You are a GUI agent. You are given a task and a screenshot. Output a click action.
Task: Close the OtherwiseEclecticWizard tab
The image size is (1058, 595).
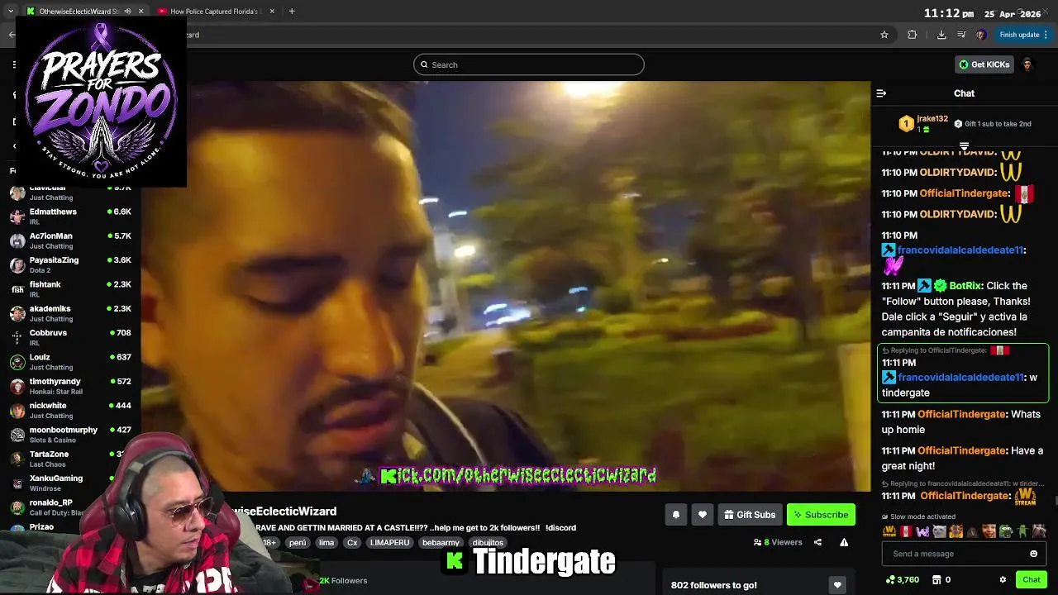click(141, 12)
